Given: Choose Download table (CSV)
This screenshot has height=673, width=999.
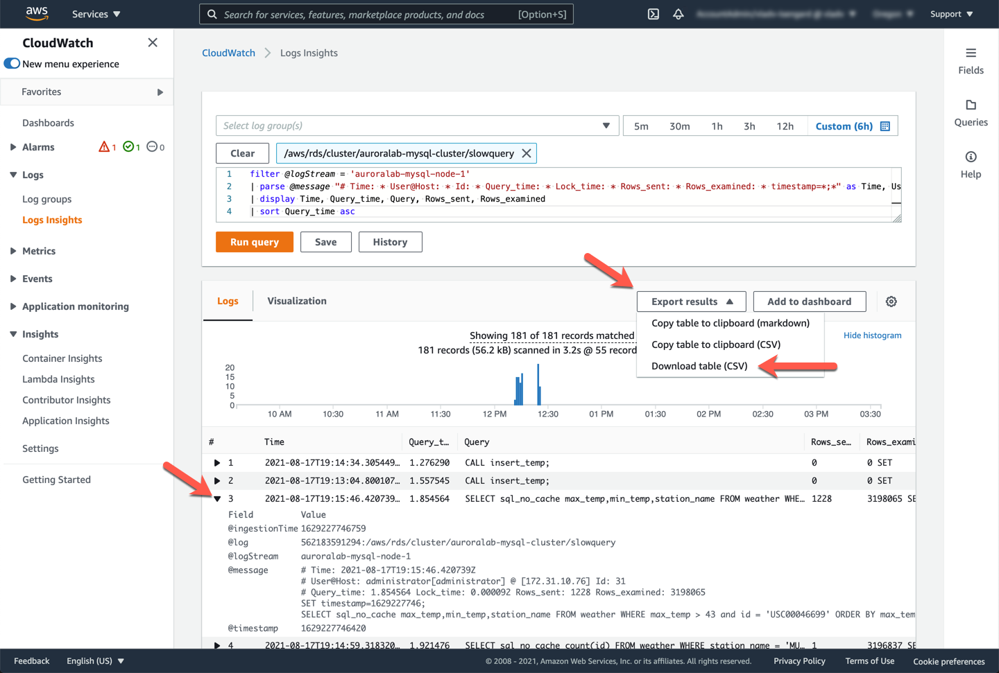Looking at the screenshot, I should [699, 366].
